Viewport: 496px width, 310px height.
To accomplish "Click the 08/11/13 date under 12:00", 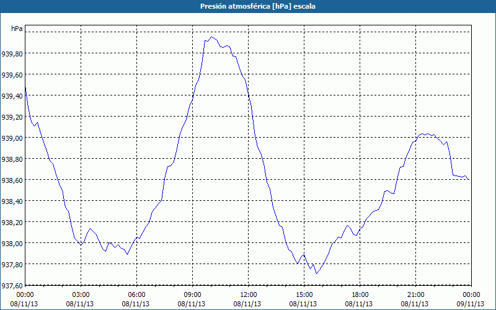I will [x=247, y=304].
